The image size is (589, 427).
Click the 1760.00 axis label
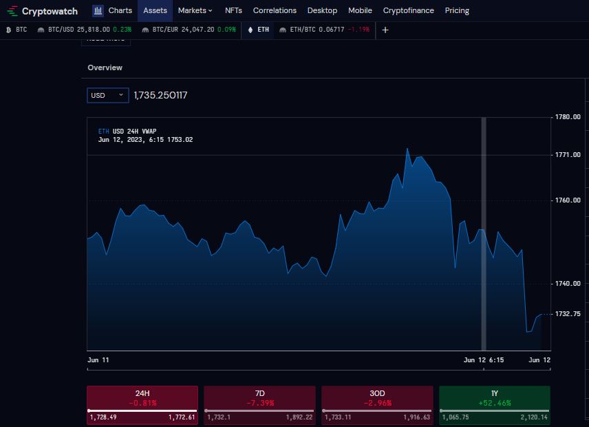click(568, 200)
